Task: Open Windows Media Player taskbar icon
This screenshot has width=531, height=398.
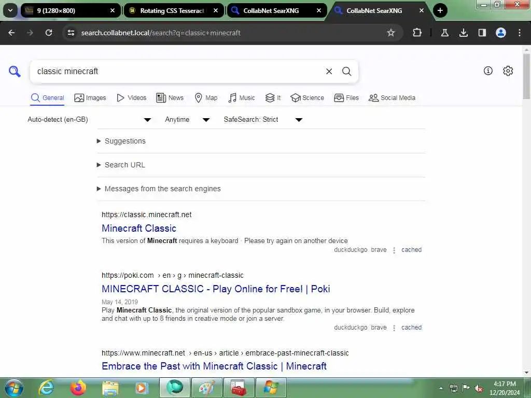Action: tap(142, 388)
